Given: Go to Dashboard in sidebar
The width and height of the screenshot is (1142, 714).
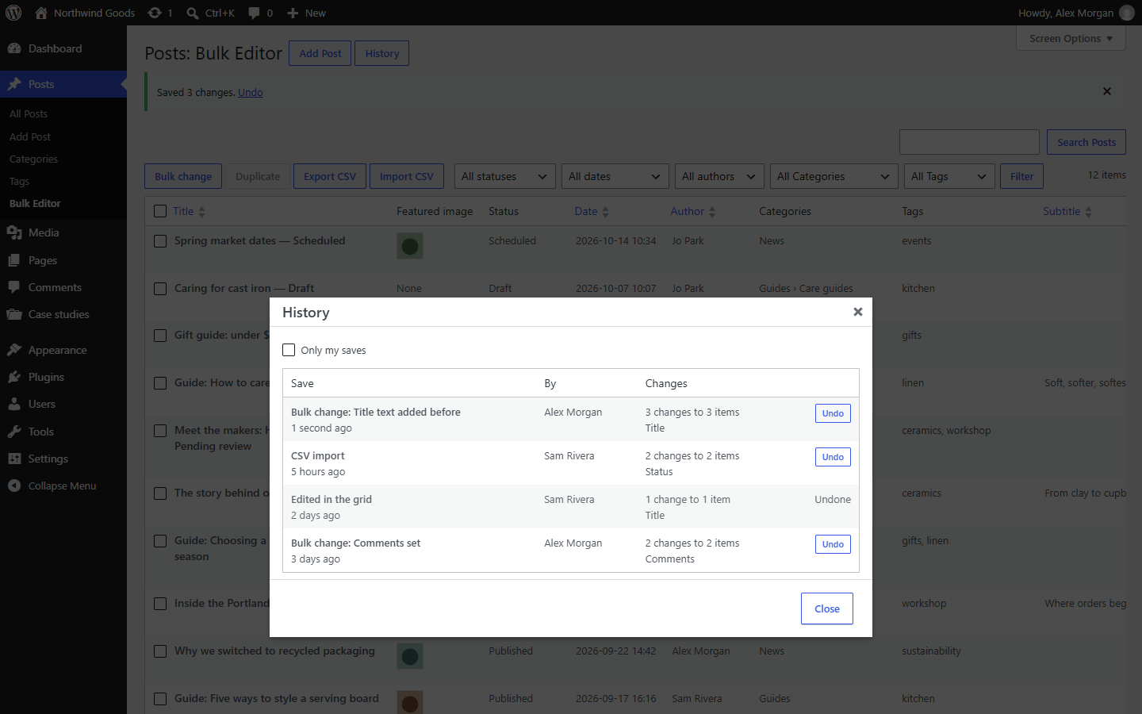Looking at the screenshot, I should click(63, 48).
